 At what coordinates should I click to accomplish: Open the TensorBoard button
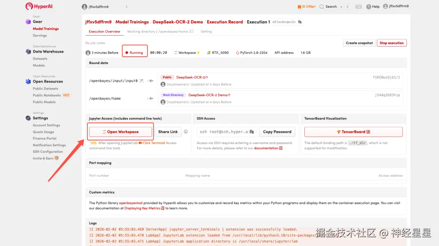click(353, 132)
